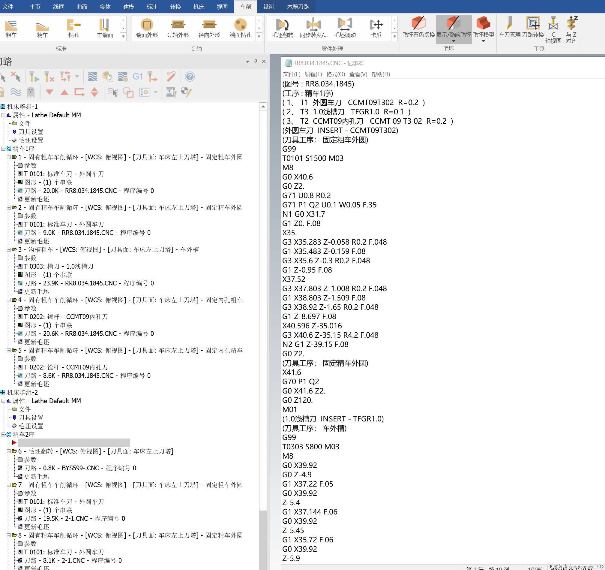605x570 pixels.
Task: Open the 文件 ribbon tab
Action: click(8, 7)
